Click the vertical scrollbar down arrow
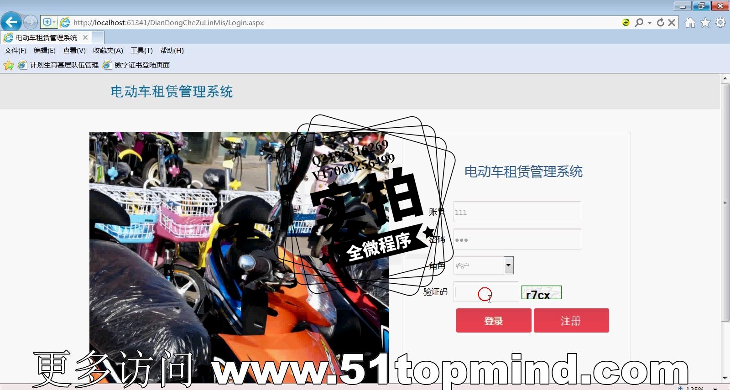This screenshot has height=390, width=730. (725, 379)
